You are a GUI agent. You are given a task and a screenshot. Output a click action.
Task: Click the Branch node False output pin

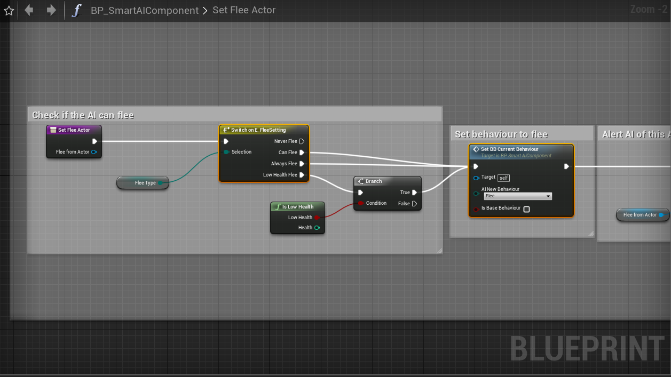click(x=414, y=204)
